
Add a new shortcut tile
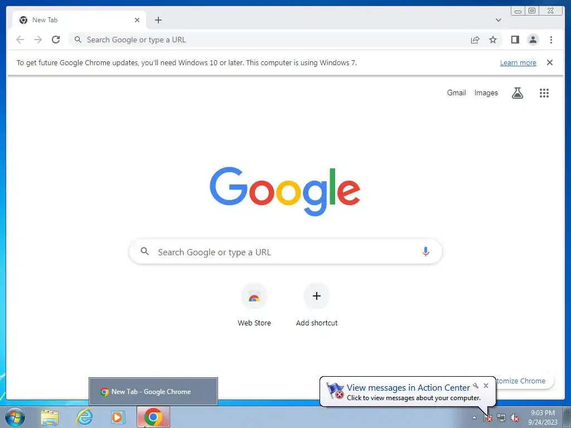[x=317, y=305]
